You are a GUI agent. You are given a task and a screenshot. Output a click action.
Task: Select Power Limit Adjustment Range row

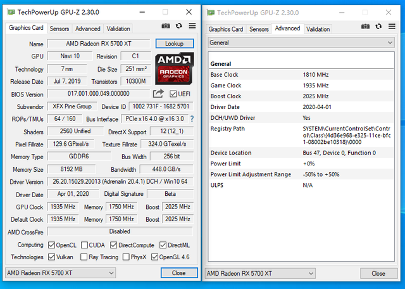301,175
